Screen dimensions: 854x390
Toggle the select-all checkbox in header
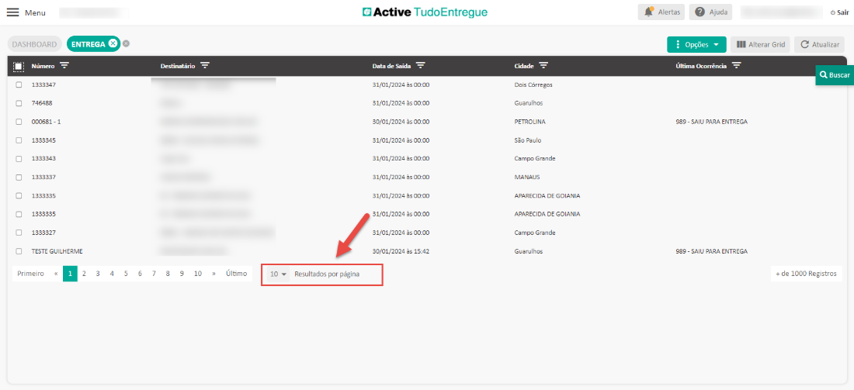(x=19, y=67)
